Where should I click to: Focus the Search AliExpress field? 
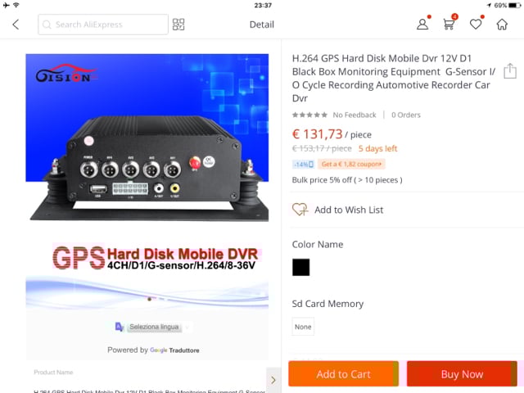tap(103, 25)
